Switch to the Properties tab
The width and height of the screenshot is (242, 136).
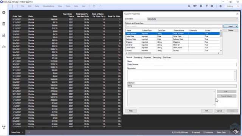147,57
